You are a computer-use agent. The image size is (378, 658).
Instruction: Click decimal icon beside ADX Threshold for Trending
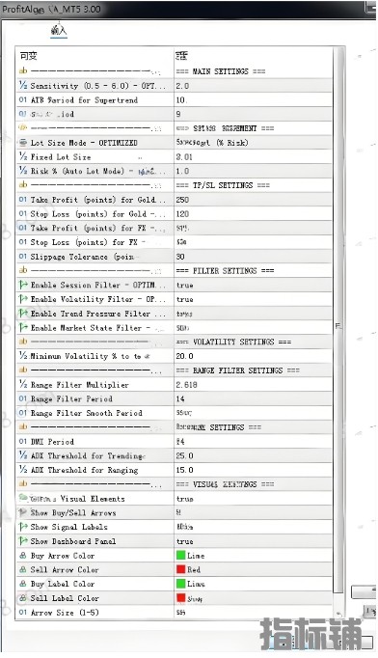pos(23,455)
